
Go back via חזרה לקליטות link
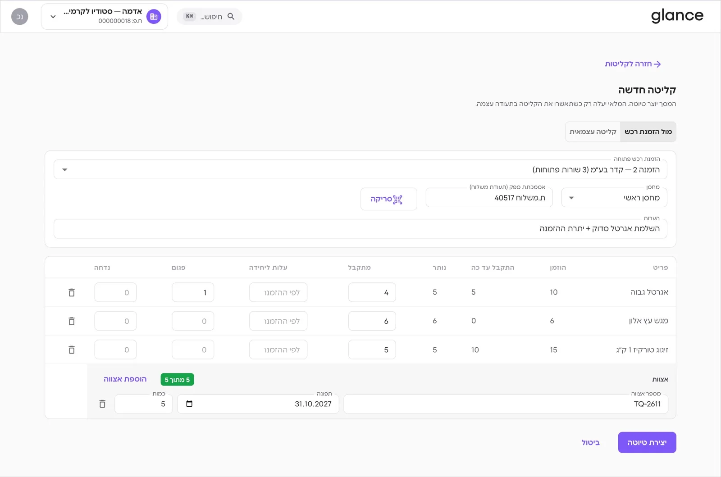coord(633,64)
